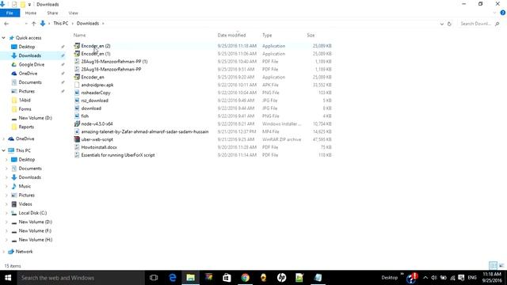Open the Explorer help icon
Screen dimensions: 507x285
[x=503, y=13]
